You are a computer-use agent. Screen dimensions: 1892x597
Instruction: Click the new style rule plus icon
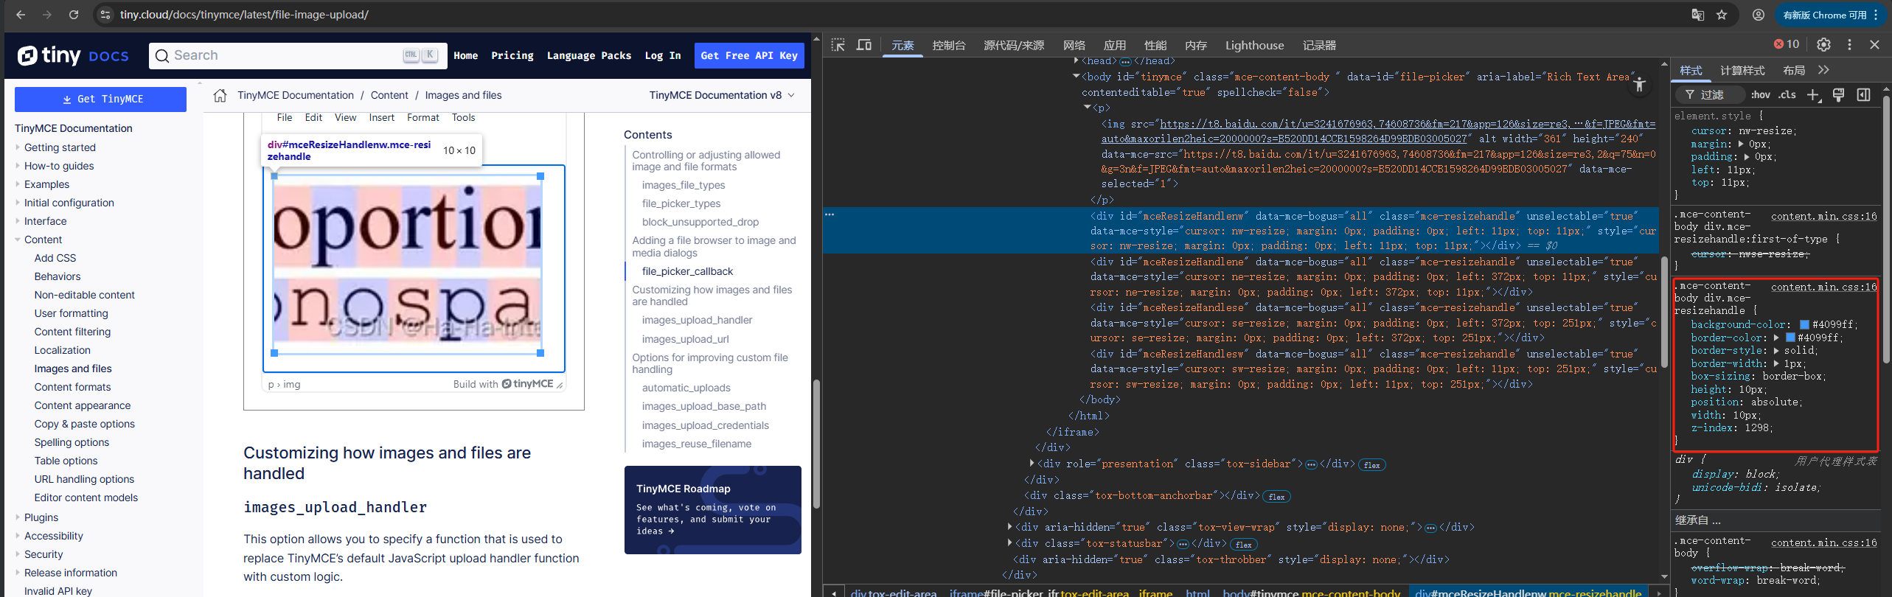pos(1813,94)
